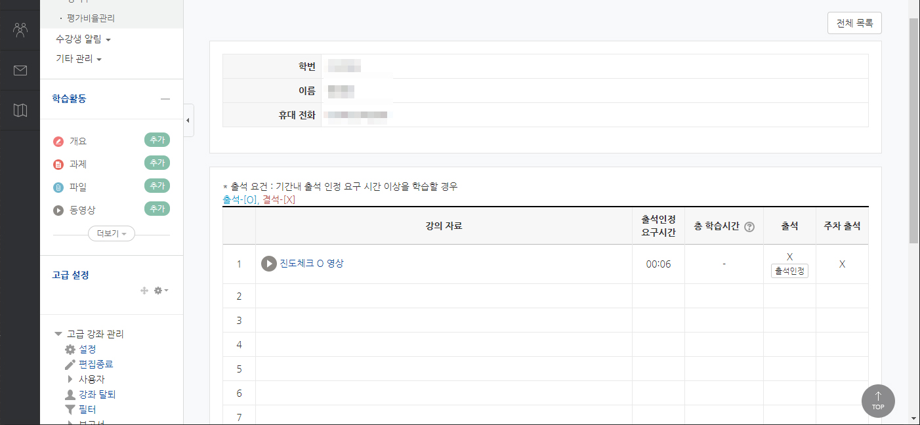920x425 pixels.
Task: Click the play icon beside 진도체크 O 영상
Action: point(268,264)
